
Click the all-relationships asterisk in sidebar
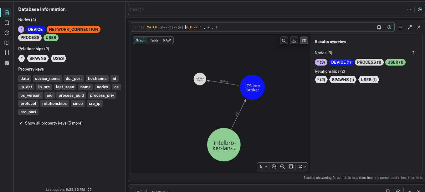(x=22, y=58)
